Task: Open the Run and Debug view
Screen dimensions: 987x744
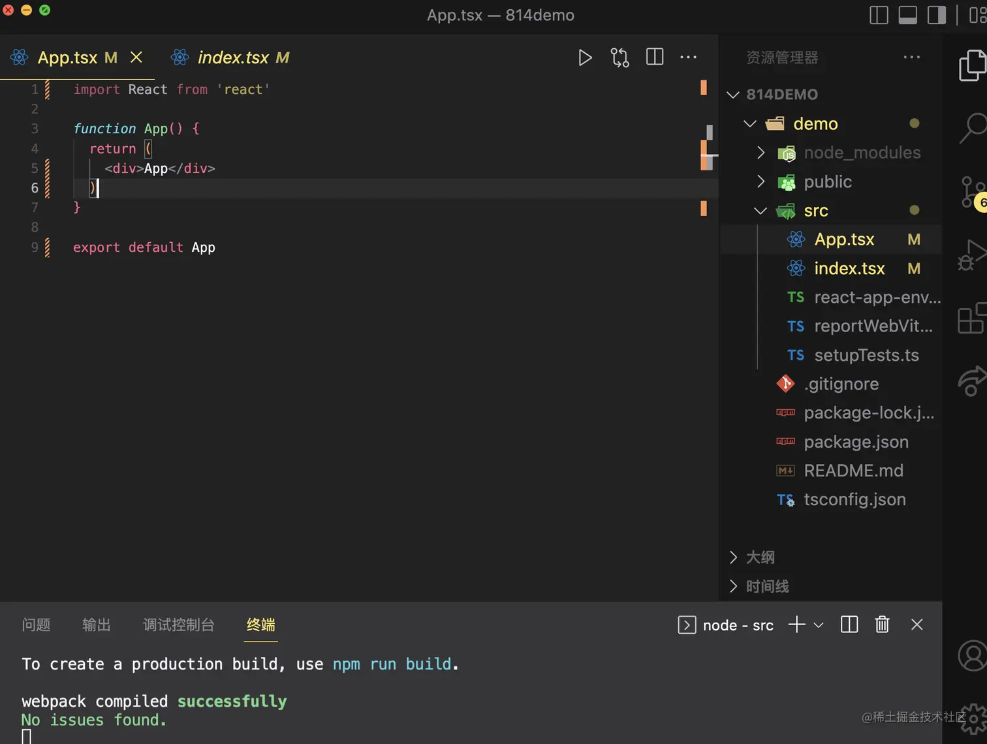Action: 972,255
